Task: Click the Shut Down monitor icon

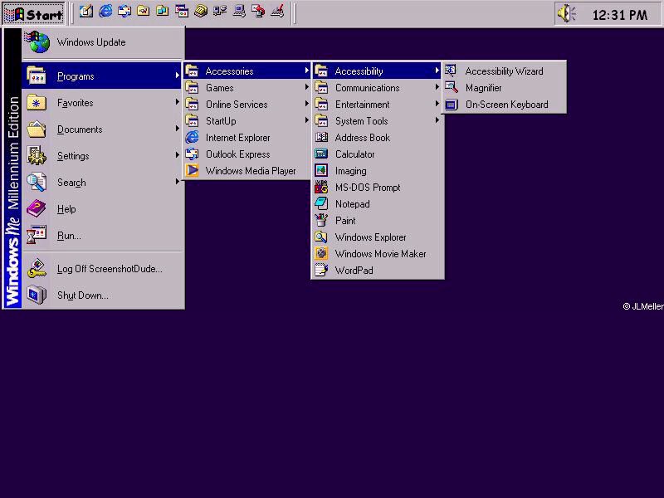Action: click(37, 295)
